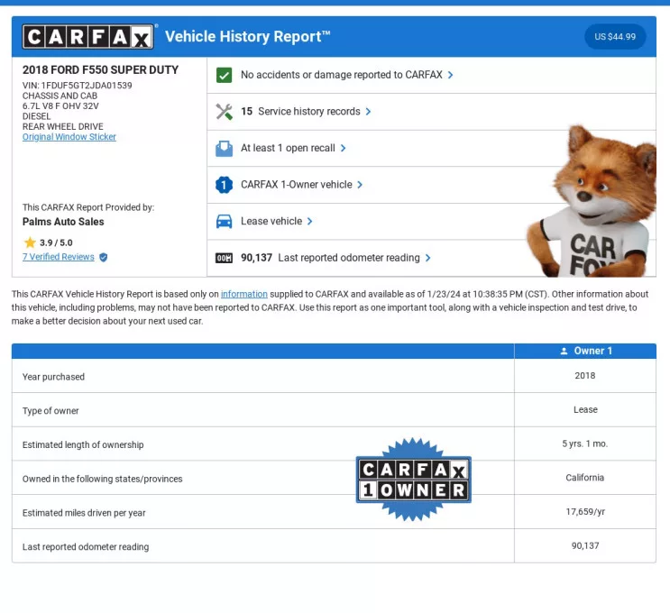Click the odometer reading icon
The height and width of the screenshot is (613, 670).
coord(224,258)
